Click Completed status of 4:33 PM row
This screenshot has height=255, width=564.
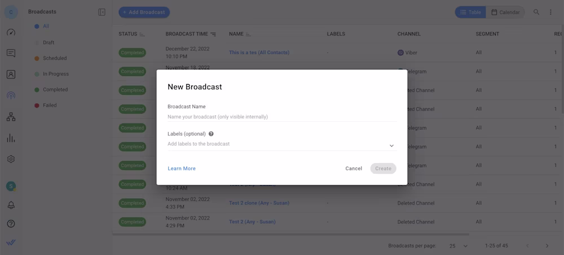133,203
